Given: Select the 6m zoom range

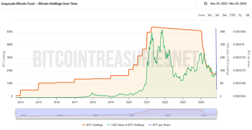Looking at the screenshot, I should point(225,15).
